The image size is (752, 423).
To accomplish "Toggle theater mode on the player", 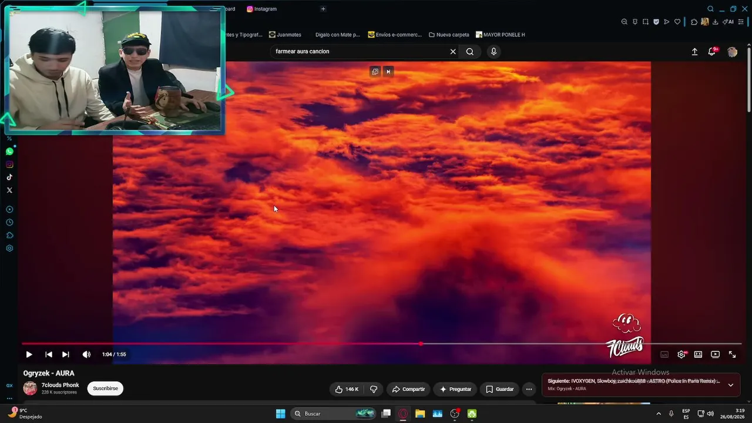I will click(x=698, y=354).
